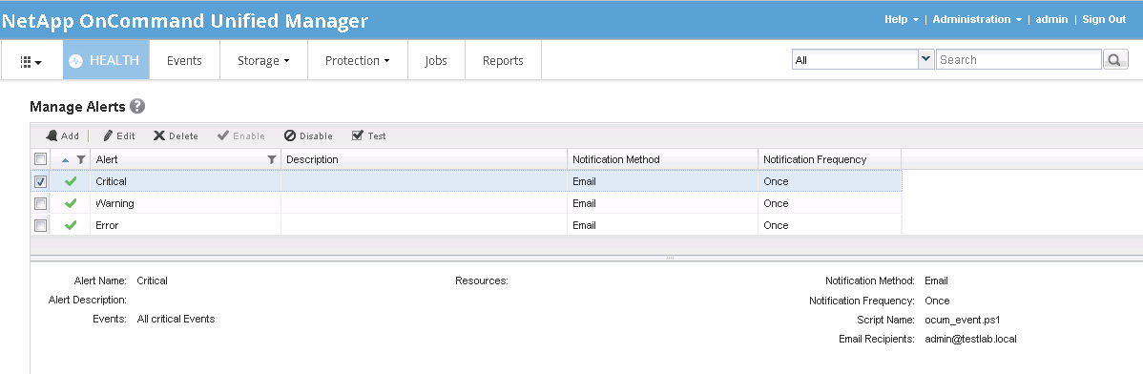
Task: Click into the Search input field
Action: [x=1018, y=60]
